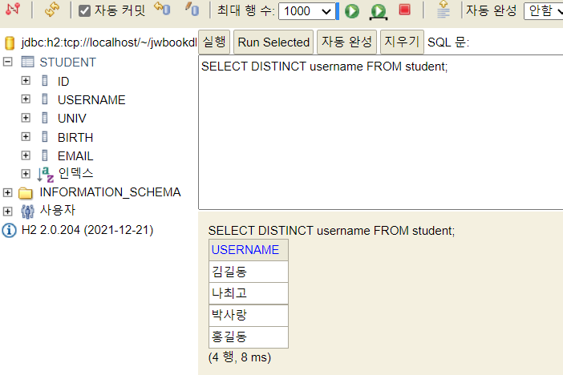
Task: Open the 자동 완성 dropdown showing 안함
Action: click(x=544, y=11)
